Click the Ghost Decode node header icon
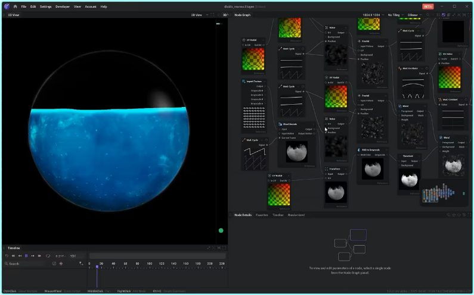474x295 pixels. click(x=280, y=124)
